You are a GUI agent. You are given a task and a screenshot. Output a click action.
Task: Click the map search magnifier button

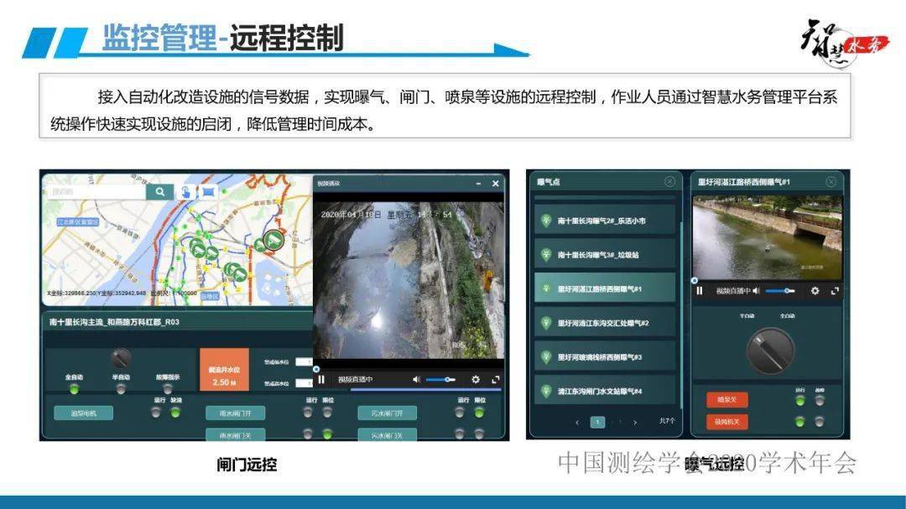[159, 192]
